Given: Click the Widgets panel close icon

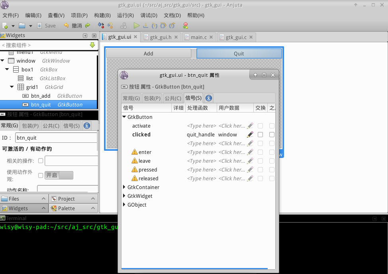Looking at the screenshot, I should (x=94, y=35).
